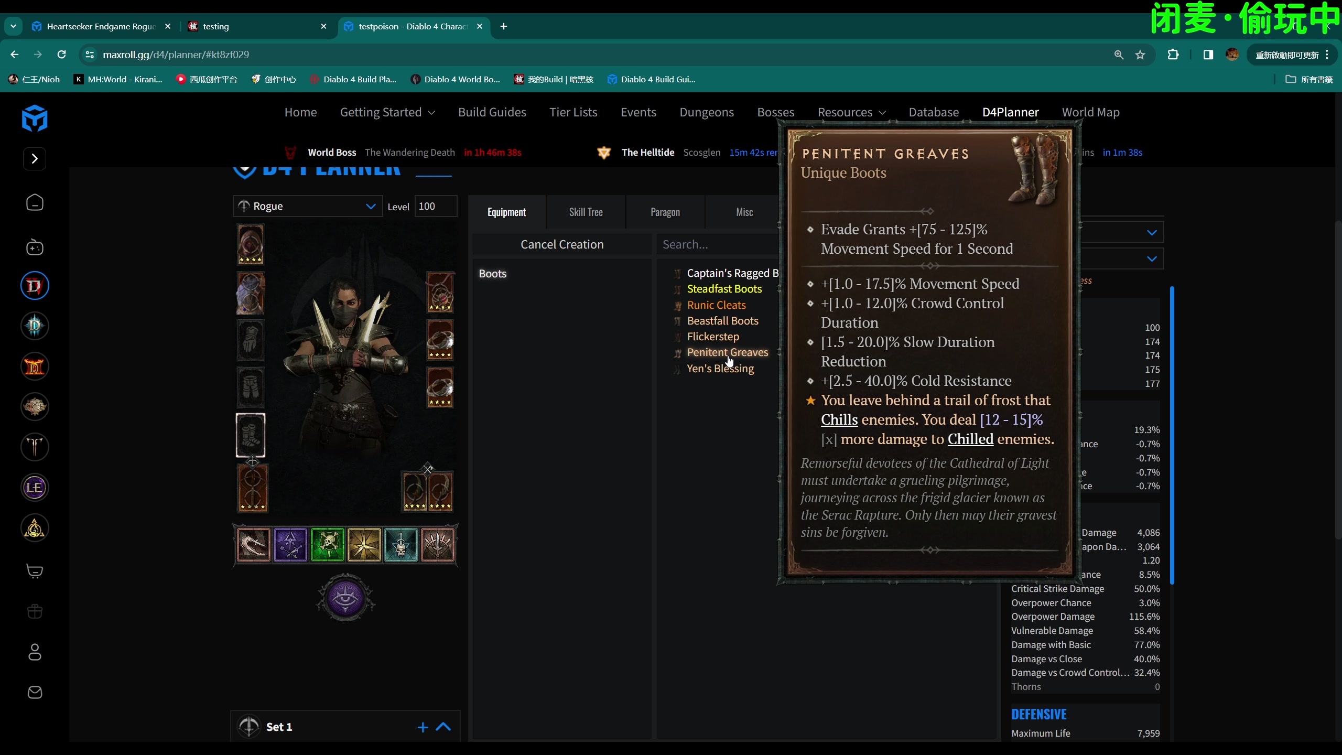The height and width of the screenshot is (755, 1342).
Task: Open the user profile sidebar icon
Action: click(x=35, y=652)
